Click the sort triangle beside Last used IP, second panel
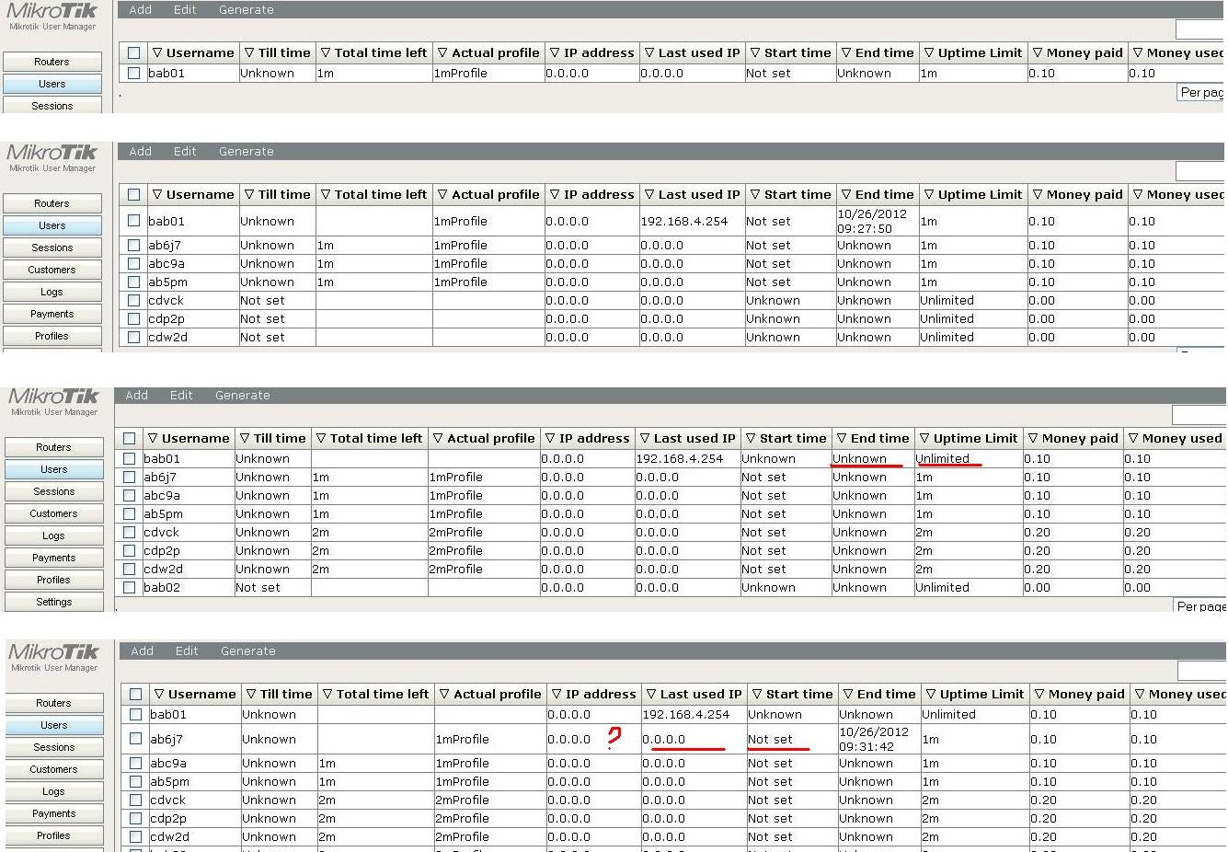The image size is (1228, 852). coord(648,194)
